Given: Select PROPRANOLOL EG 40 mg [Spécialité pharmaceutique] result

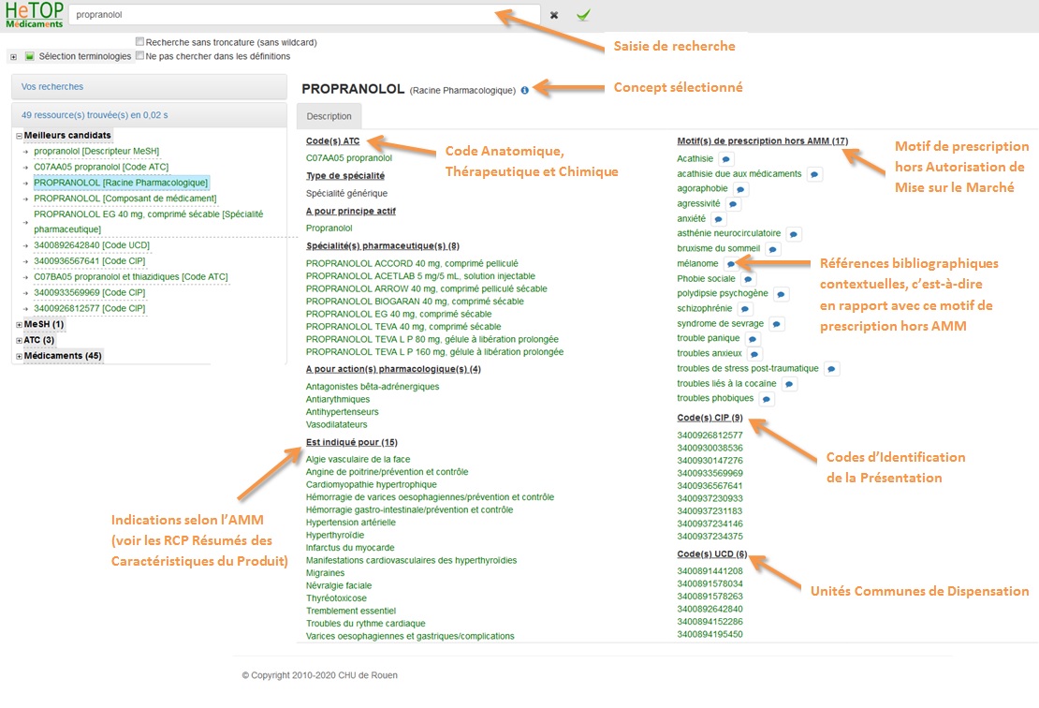Looking at the screenshot, I should click(x=149, y=221).
